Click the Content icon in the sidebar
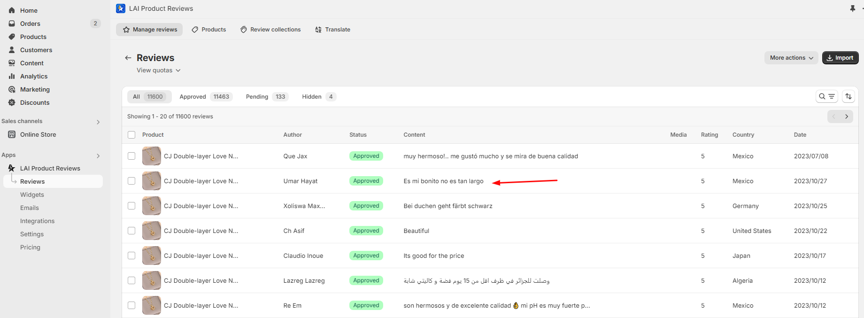Viewport: 864px width, 318px height. pos(12,63)
